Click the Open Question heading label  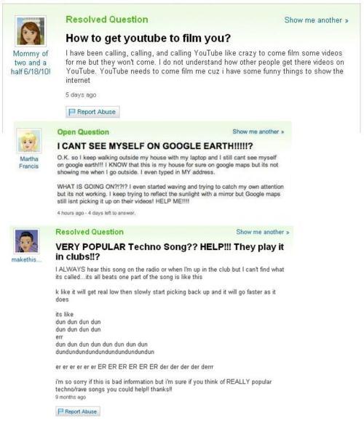(x=83, y=132)
